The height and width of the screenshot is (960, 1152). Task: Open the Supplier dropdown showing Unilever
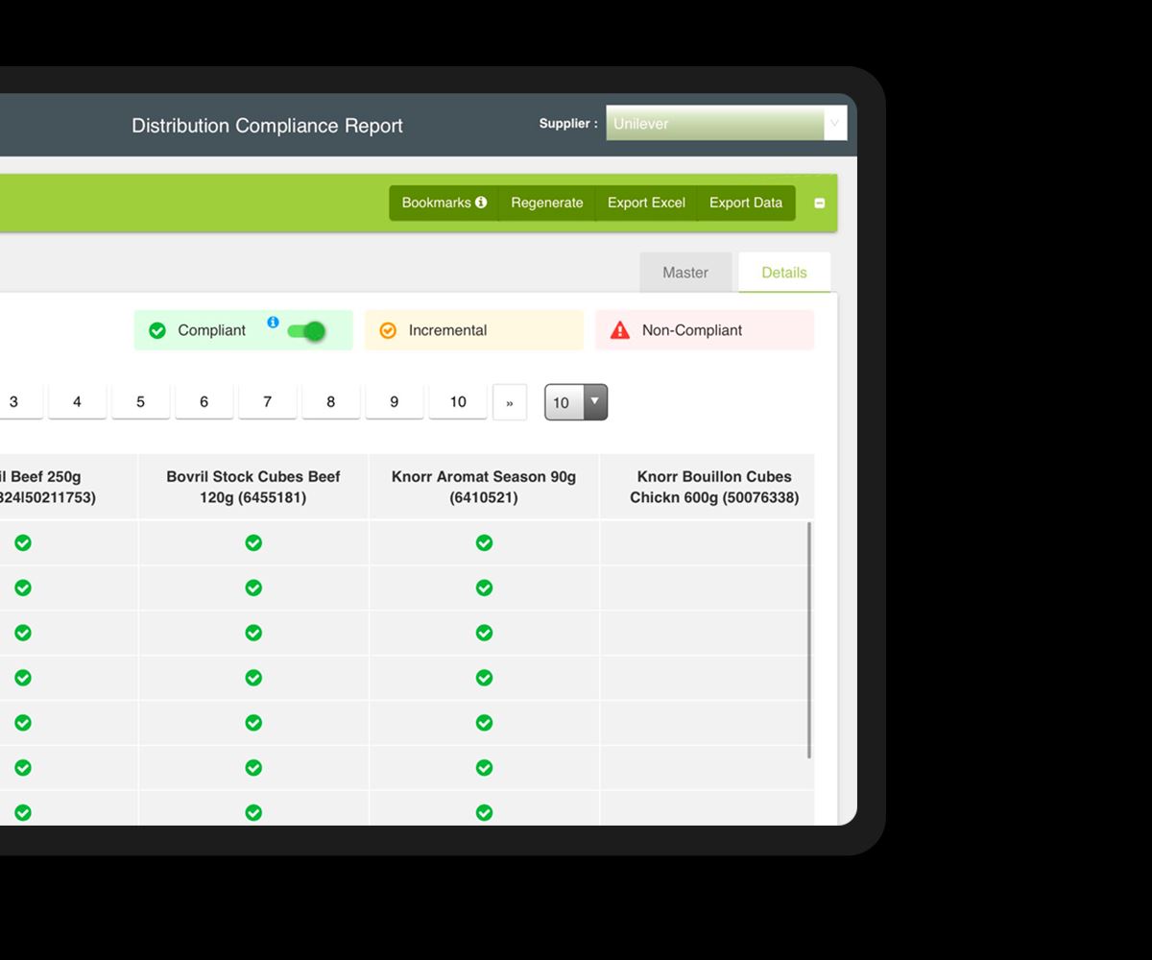(726, 124)
